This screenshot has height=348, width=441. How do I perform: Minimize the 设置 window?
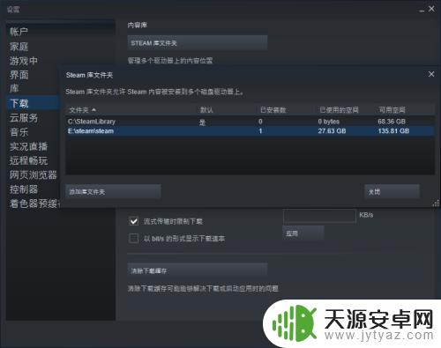point(422,10)
